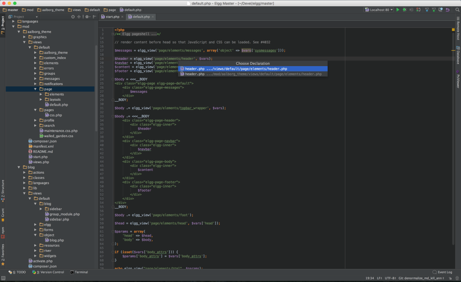Click VCS Commit Changes icon
Viewport: 461px width, 282px height.
coord(434,10)
